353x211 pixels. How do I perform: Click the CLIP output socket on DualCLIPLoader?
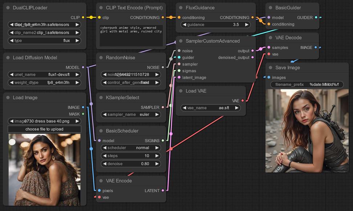[x=83, y=17]
